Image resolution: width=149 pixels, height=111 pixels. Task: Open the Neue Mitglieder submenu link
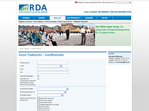(39, 22)
